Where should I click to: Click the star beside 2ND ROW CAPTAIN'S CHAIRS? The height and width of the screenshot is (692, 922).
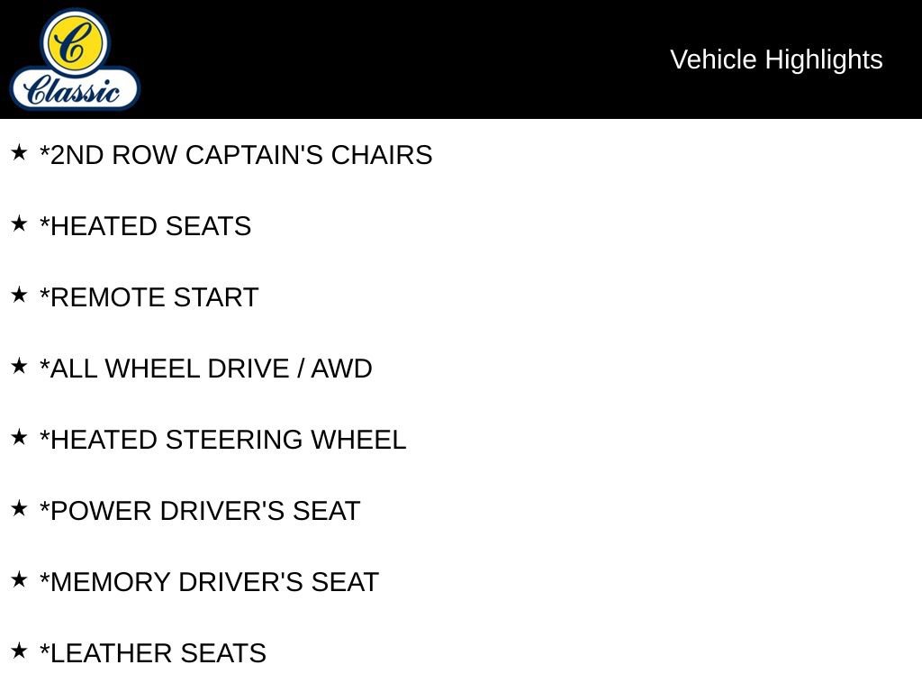19,152
